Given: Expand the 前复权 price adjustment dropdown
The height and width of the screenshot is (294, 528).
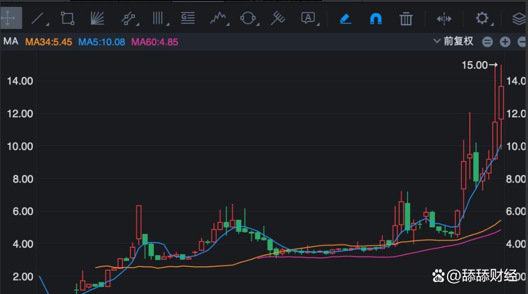Looking at the screenshot, I should (x=453, y=41).
